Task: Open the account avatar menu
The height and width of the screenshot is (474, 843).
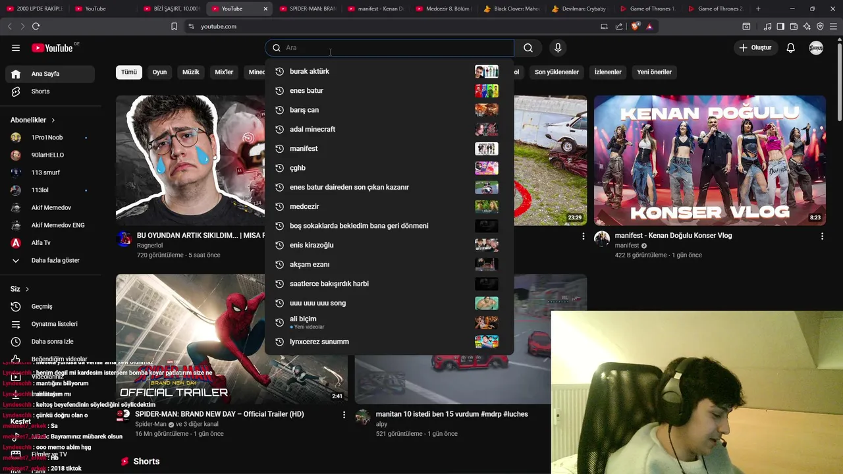Action: click(816, 47)
